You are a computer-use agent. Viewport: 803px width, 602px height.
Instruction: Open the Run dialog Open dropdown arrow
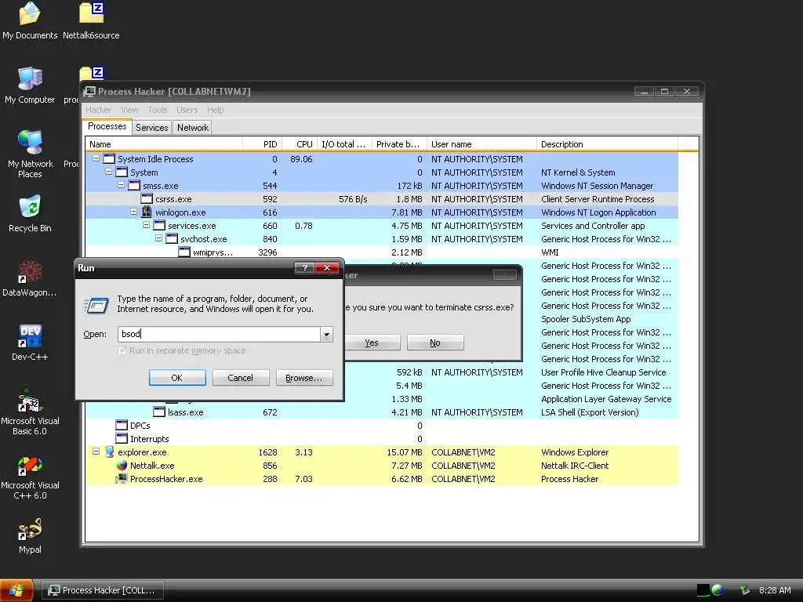326,334
